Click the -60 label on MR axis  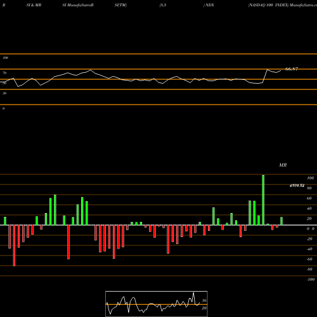(x=309, y=259)
